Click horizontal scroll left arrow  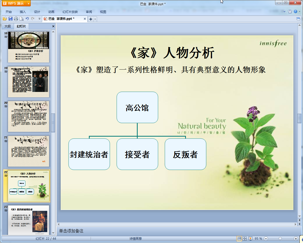(x=59, y=224)
